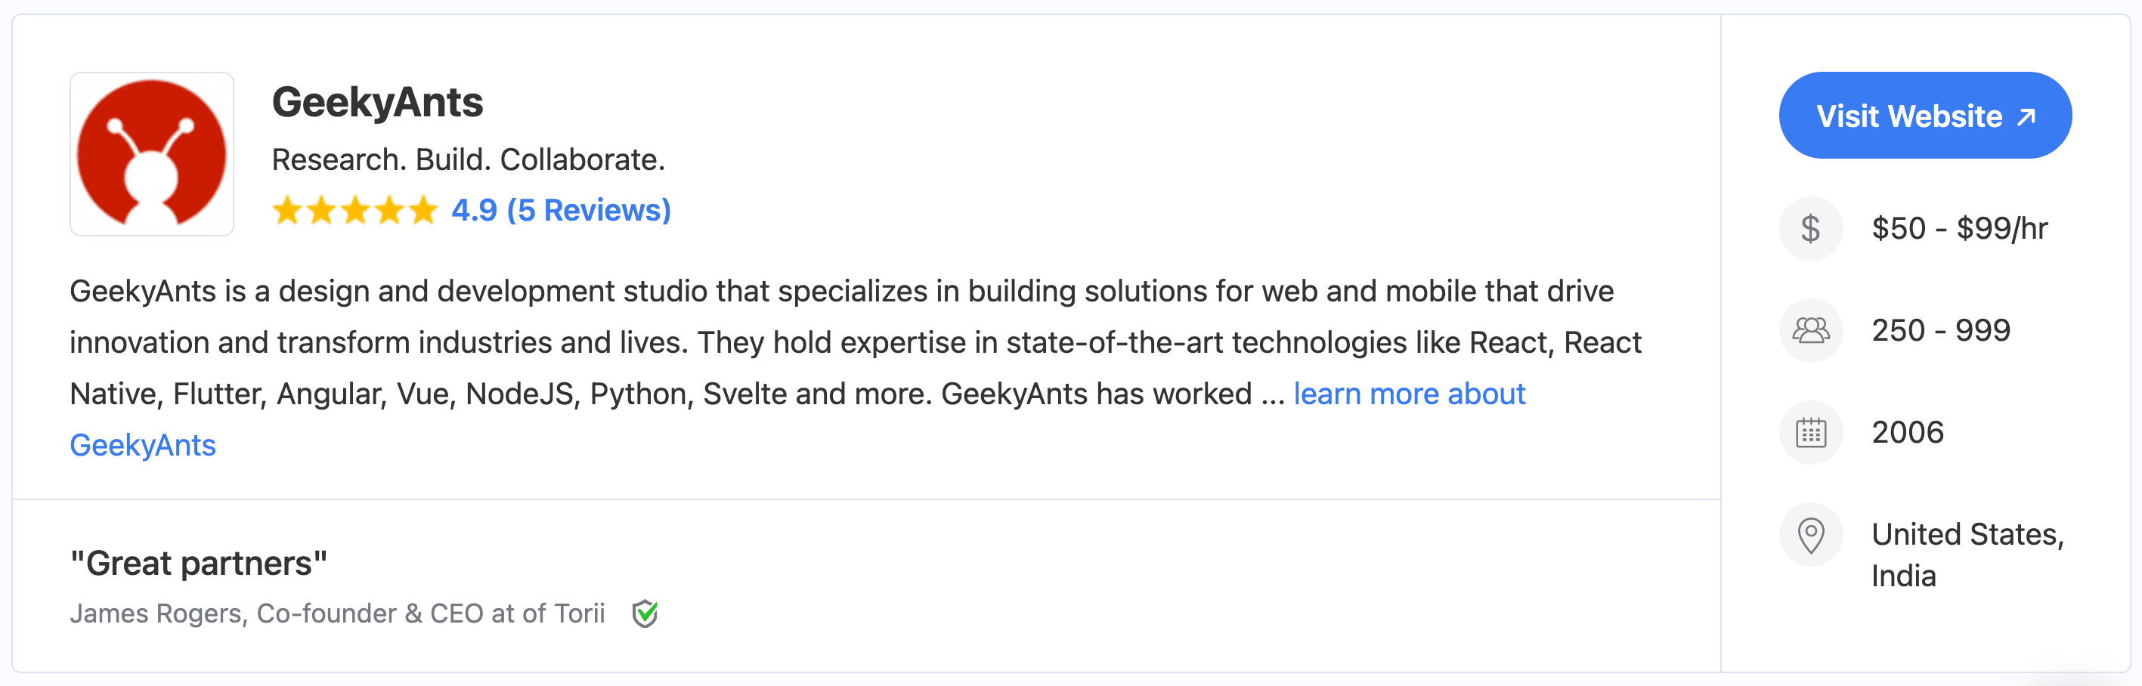Click the five gold star rating
2142x686 pixels.
tap(354, 210)
